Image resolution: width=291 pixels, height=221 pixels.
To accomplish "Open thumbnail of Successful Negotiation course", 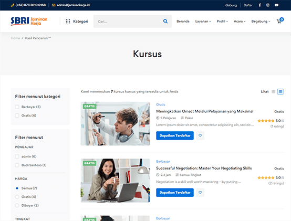I will pyautogui.click(x=115, y=181).
